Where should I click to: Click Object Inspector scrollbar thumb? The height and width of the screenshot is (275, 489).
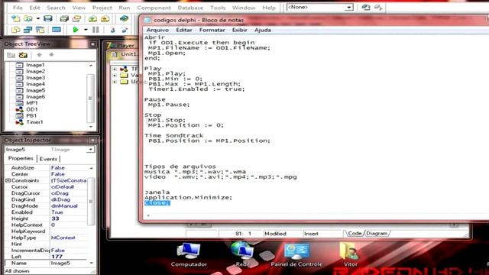click(91, 201)
